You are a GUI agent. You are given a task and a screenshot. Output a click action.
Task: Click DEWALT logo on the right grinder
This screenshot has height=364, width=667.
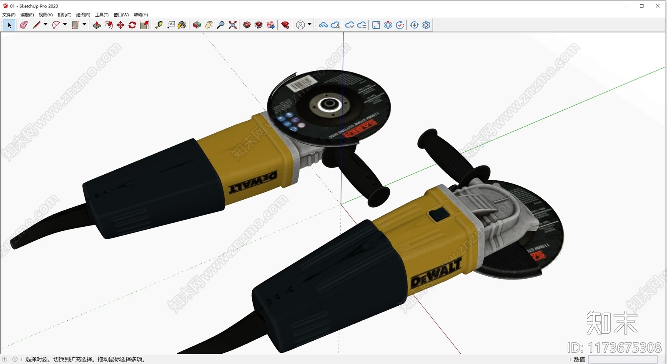(436, 273)
